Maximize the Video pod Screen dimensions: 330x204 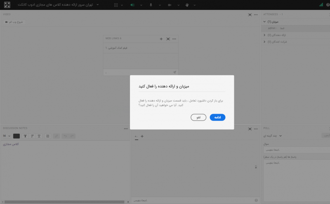(250, 15)
